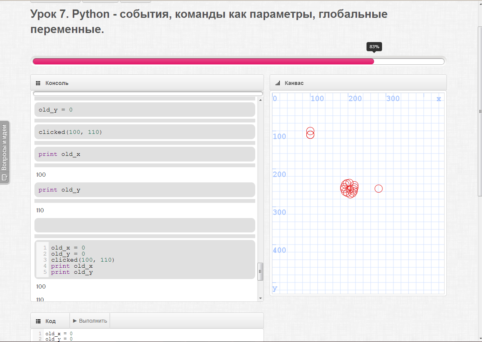
Task: Select the single-line "print old_x" console entry
Action: tap(145, 154)
